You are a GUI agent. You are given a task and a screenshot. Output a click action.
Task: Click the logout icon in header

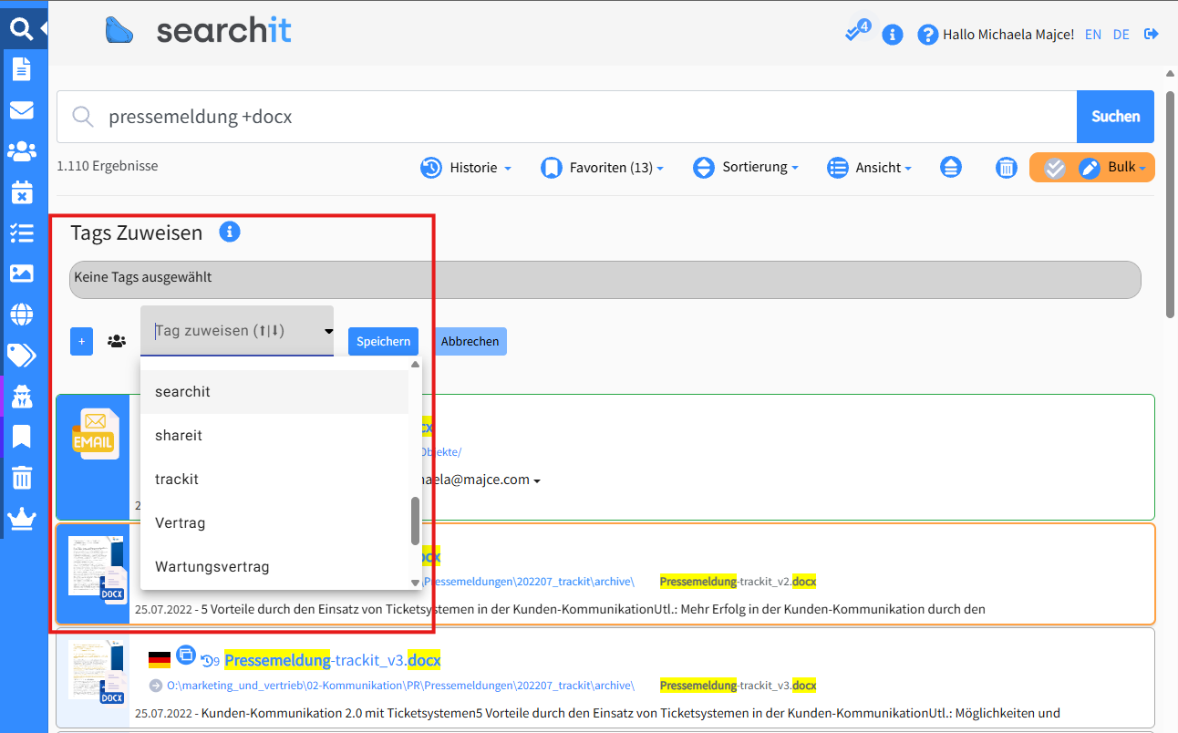coord(1152,35)
